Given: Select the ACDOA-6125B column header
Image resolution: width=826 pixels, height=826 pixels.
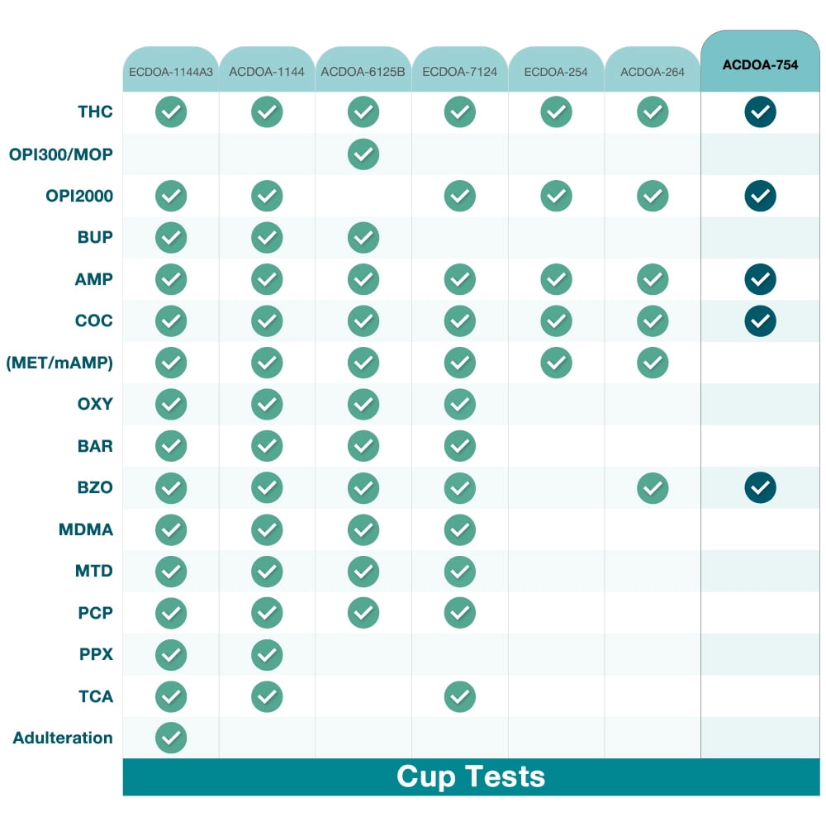Looking at the screenshot, I should [x=363, y=72].
